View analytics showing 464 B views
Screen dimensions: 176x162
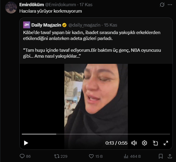tap(126, 156)
